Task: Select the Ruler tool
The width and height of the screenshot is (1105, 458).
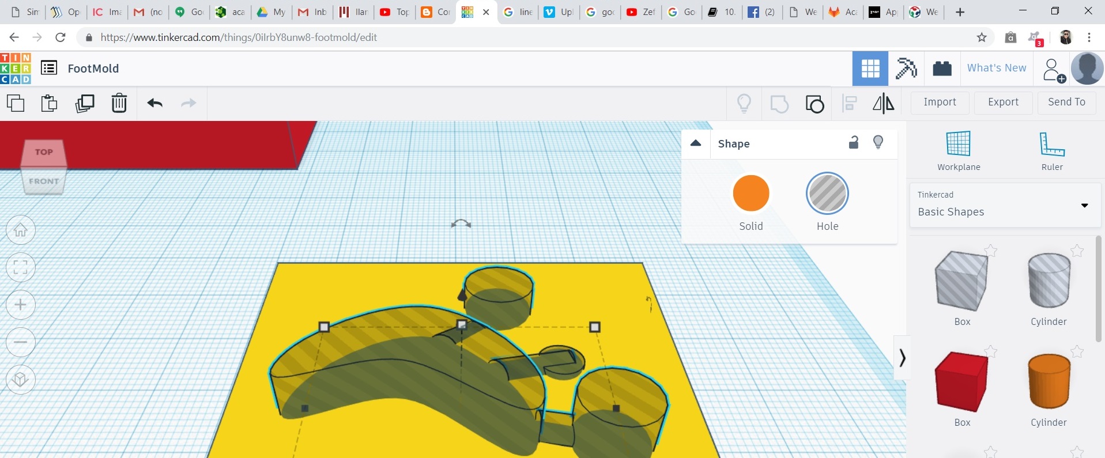Action: tap(1052, 151)
